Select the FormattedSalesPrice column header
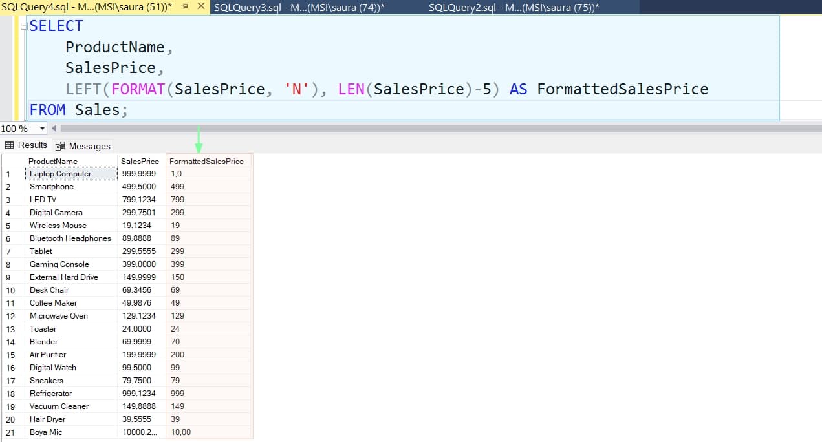The image size is (822, 442). point(207,161)
